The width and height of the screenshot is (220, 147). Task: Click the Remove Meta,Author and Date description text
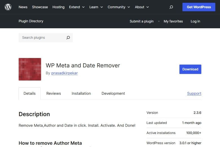(x=77, y=125)
